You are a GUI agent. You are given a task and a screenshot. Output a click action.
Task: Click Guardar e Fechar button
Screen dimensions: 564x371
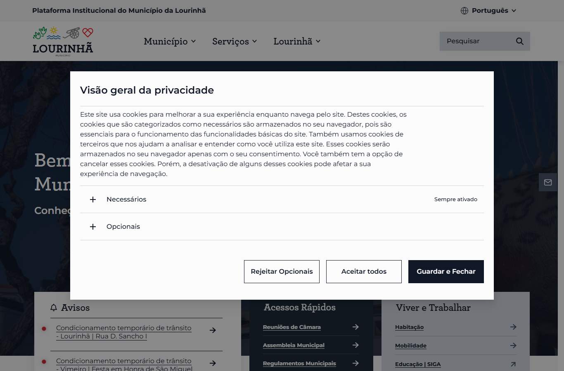point(446,272)
